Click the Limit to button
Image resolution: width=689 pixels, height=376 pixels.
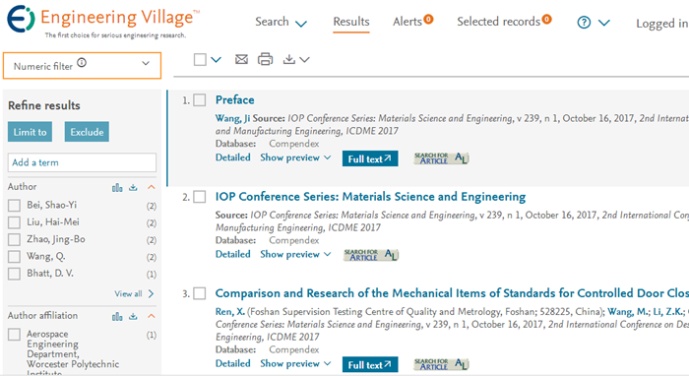30,132
